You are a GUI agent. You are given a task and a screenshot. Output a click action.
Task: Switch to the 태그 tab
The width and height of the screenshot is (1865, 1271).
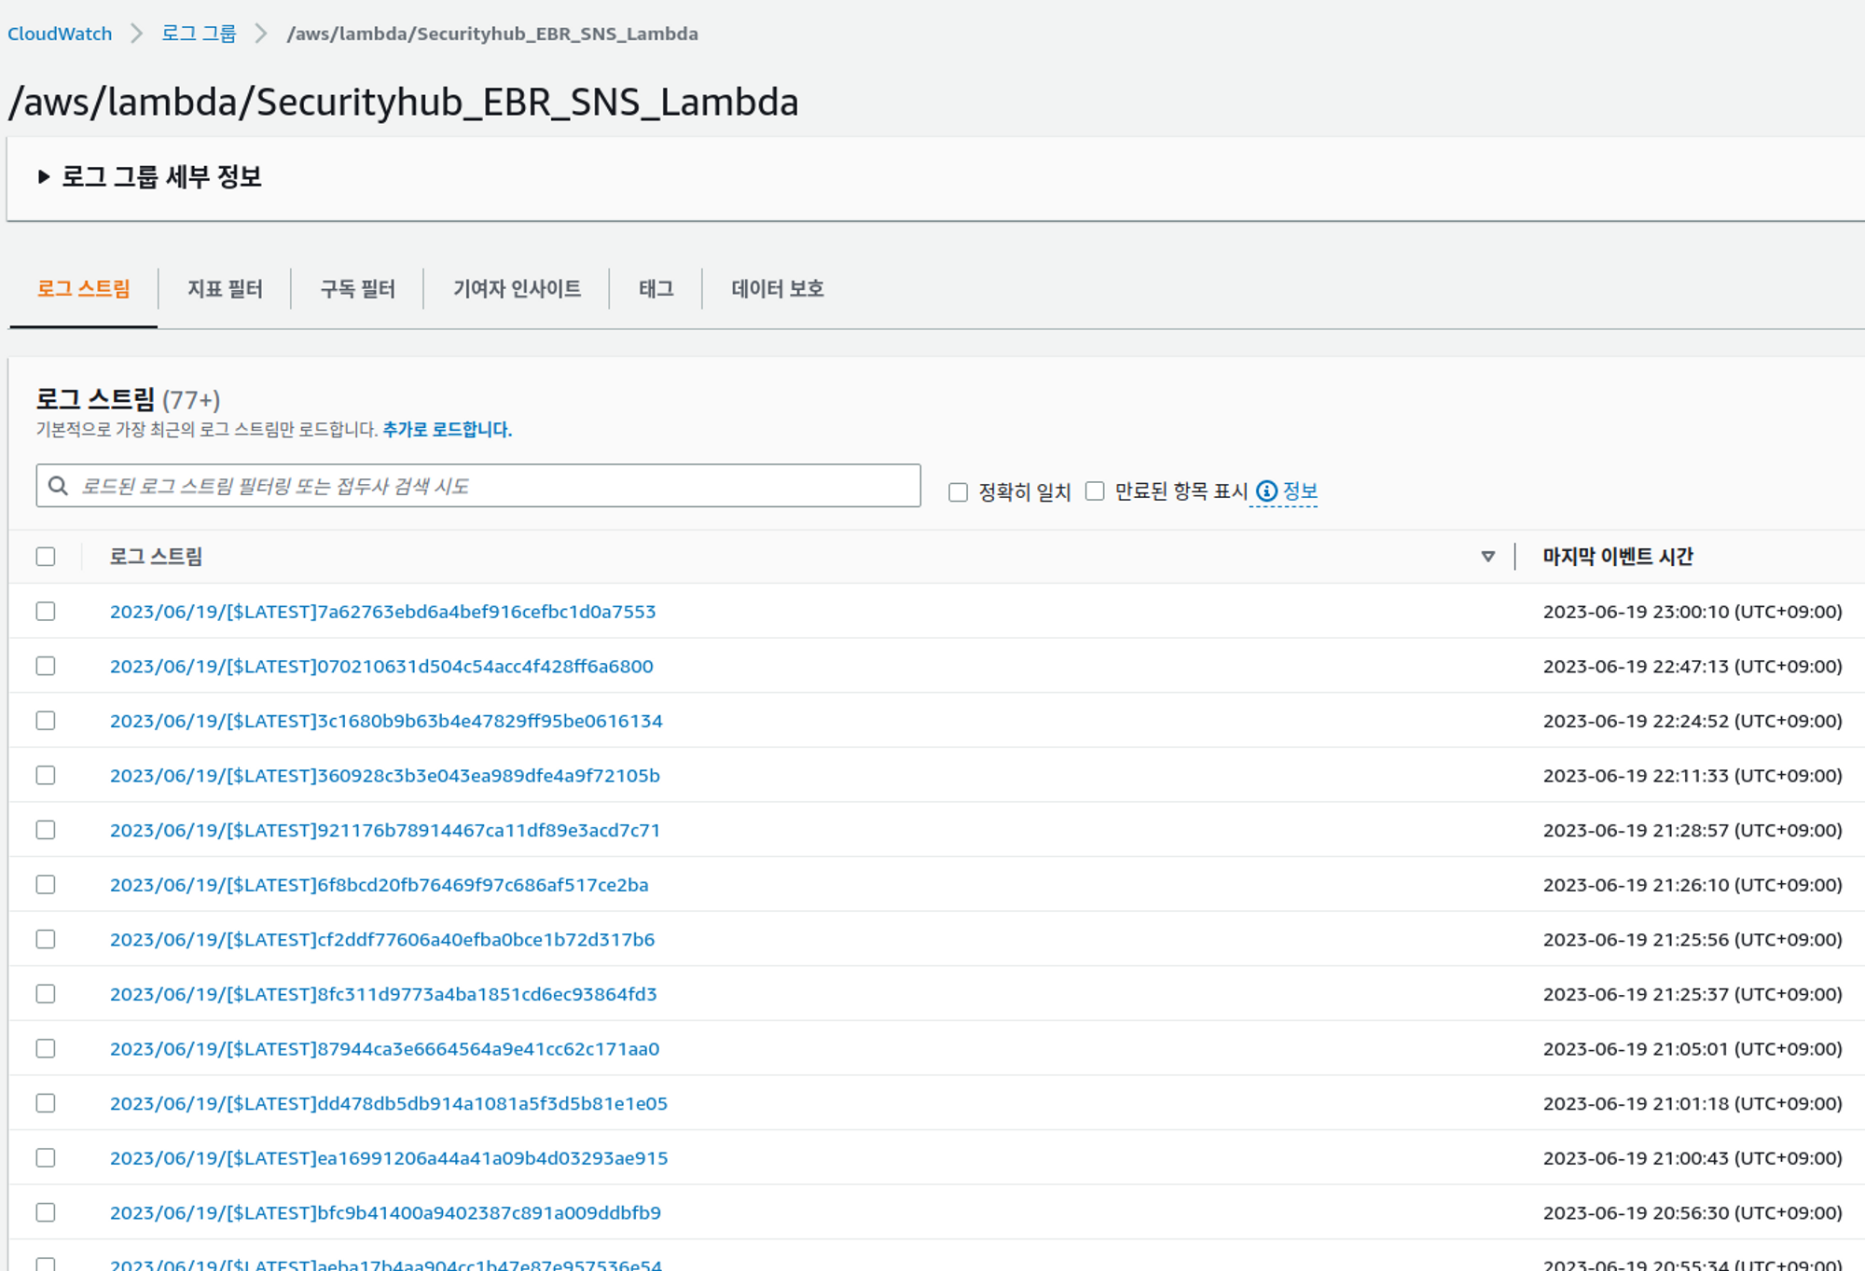[656, 289]
